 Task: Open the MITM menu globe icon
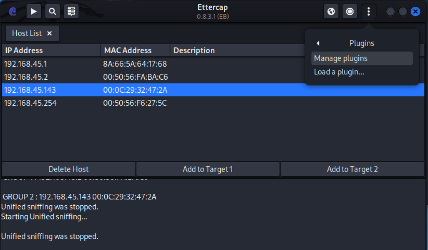coord(331,11)
